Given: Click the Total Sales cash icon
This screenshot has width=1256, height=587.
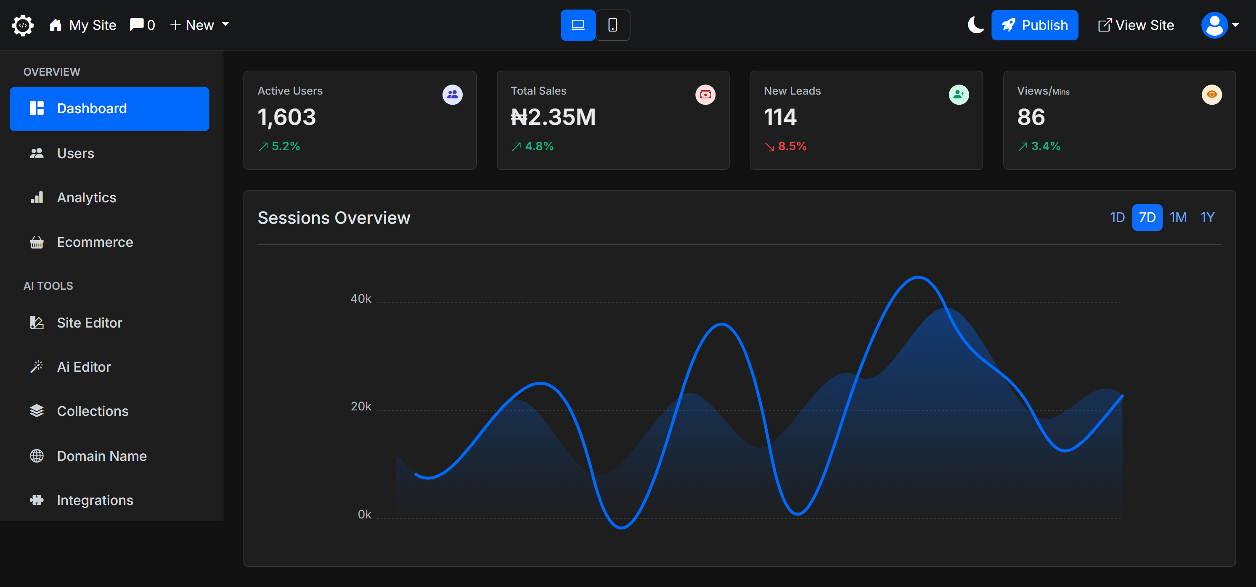Looking at the screenshot, I should click(705, 95).
